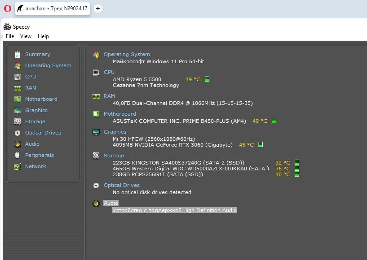The image size is (367, 260).
Task: Open the Help menu
Action: (x=43, y=36)
